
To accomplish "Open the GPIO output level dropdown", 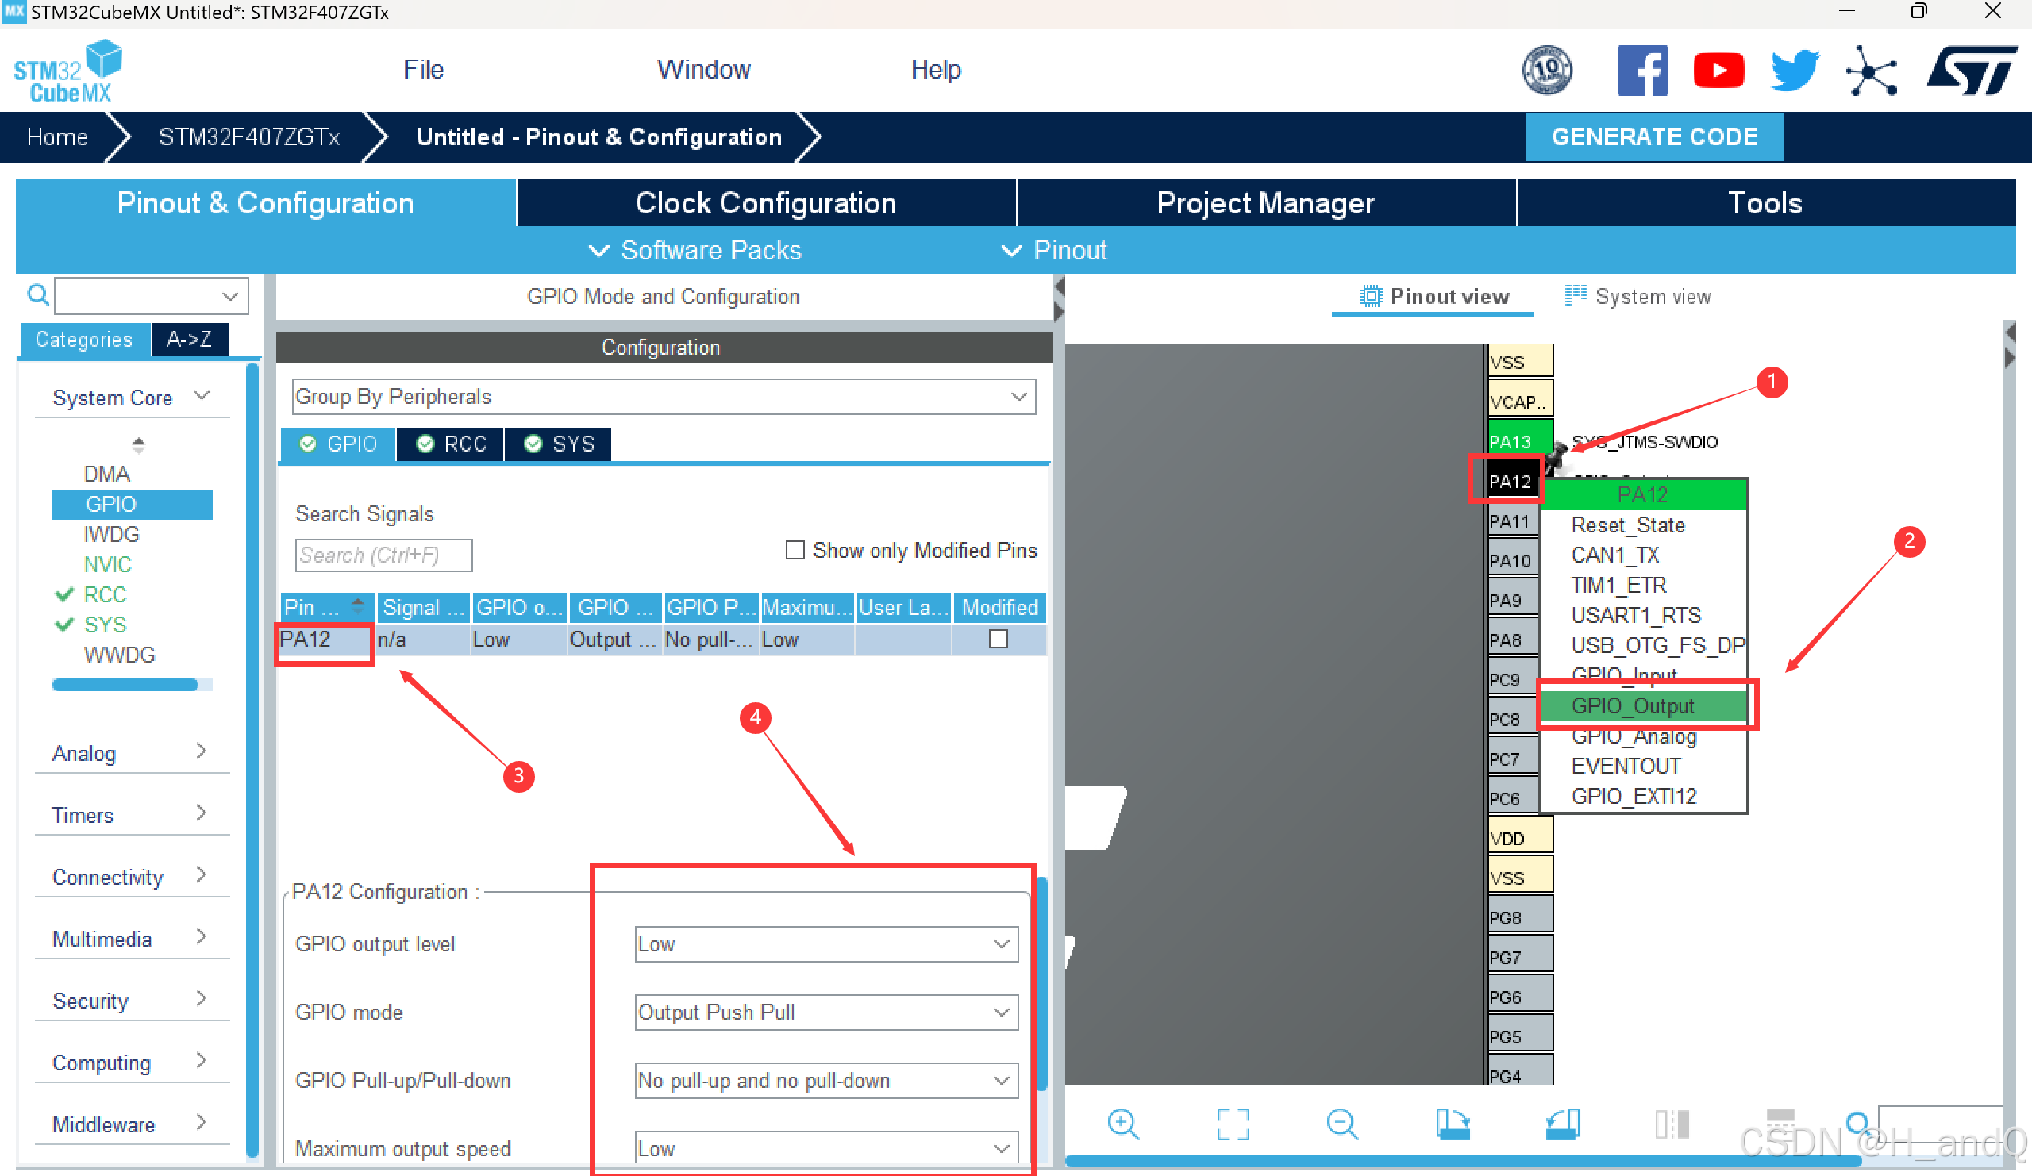I will (x=825, y=943).
